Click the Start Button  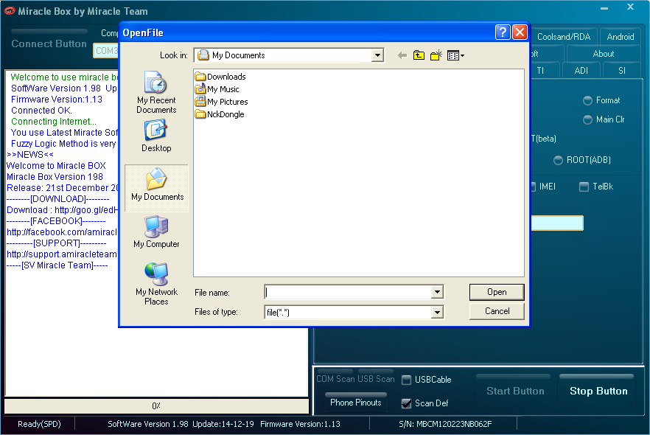(515, 391)
